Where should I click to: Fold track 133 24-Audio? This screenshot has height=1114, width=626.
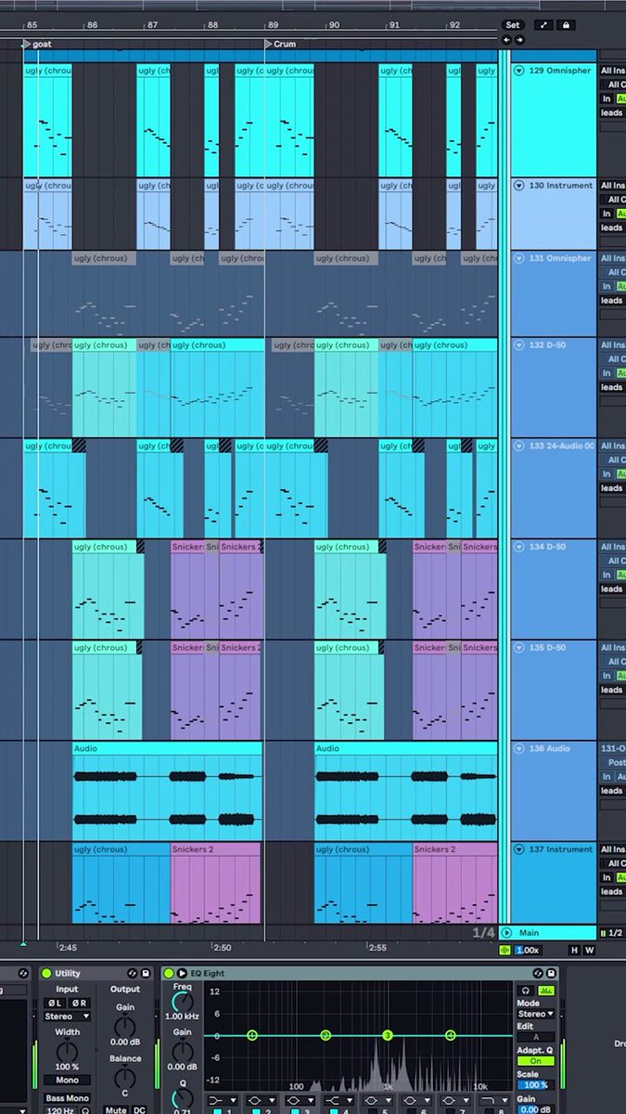[x=519, y=446]
